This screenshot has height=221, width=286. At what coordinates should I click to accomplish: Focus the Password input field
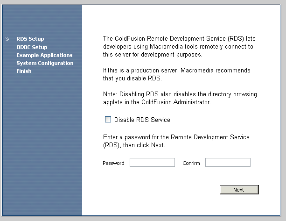tap(152, 163)
